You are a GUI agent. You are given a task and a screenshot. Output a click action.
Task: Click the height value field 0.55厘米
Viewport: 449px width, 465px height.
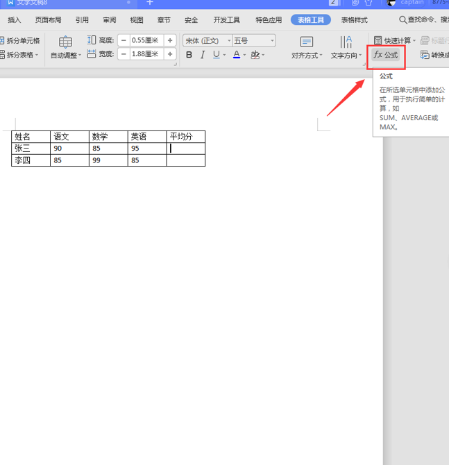click(146, 40)
